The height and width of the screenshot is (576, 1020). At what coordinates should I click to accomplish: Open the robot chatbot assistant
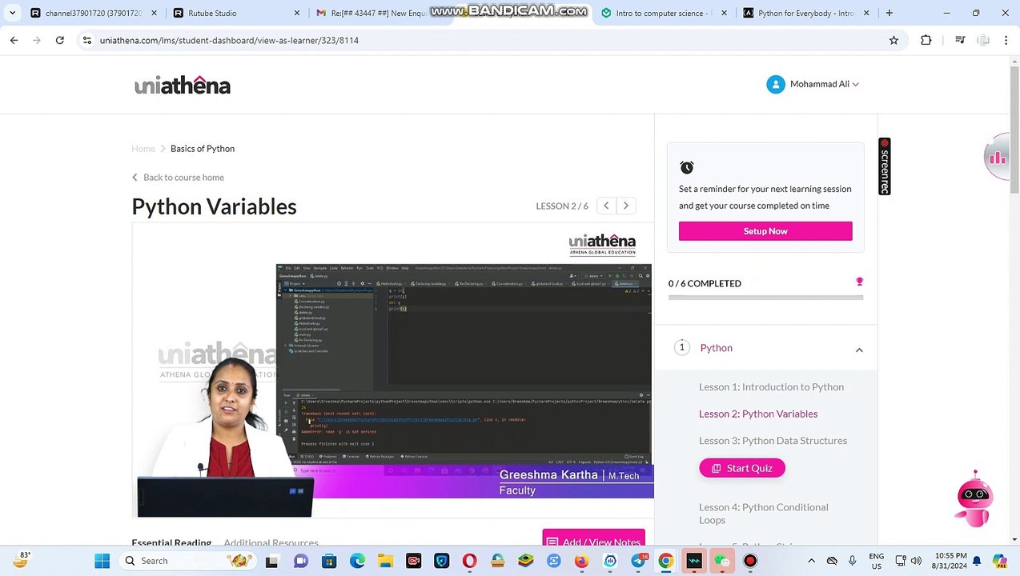pos(974,498)
